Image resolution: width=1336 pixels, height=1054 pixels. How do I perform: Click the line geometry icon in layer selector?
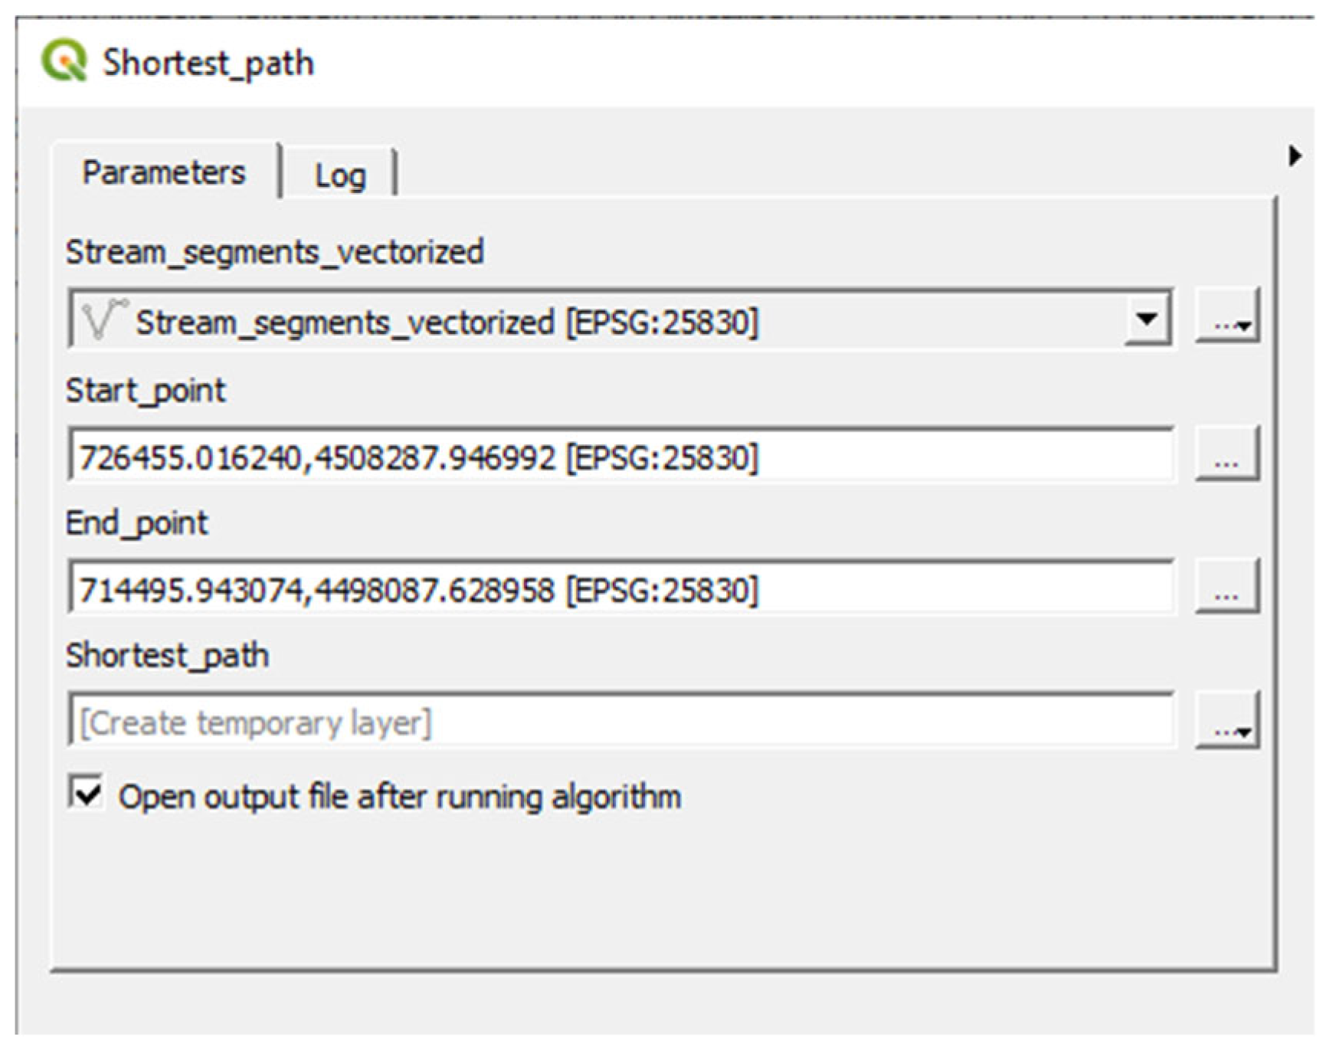[x=103, y=320]
